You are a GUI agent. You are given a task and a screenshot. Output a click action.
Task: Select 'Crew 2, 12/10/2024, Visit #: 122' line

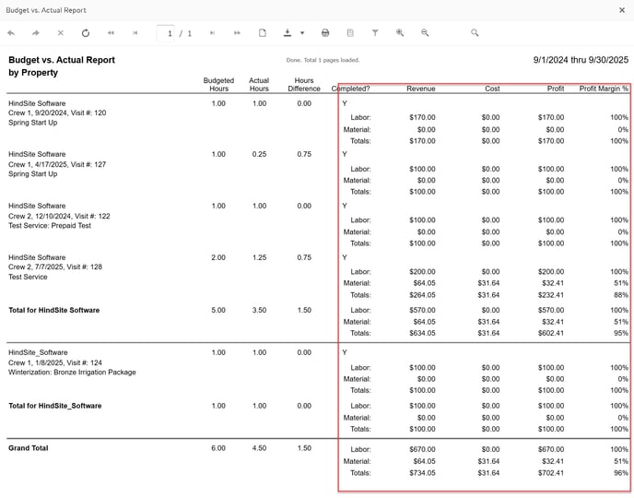59,216
